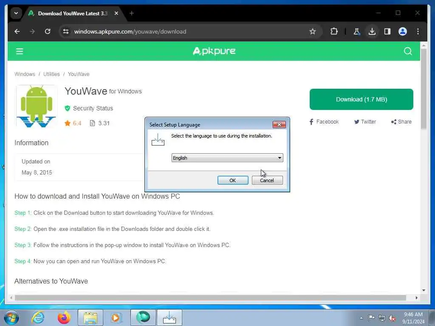Go to the Windows breadcrumb

click(x=25, y=74)
